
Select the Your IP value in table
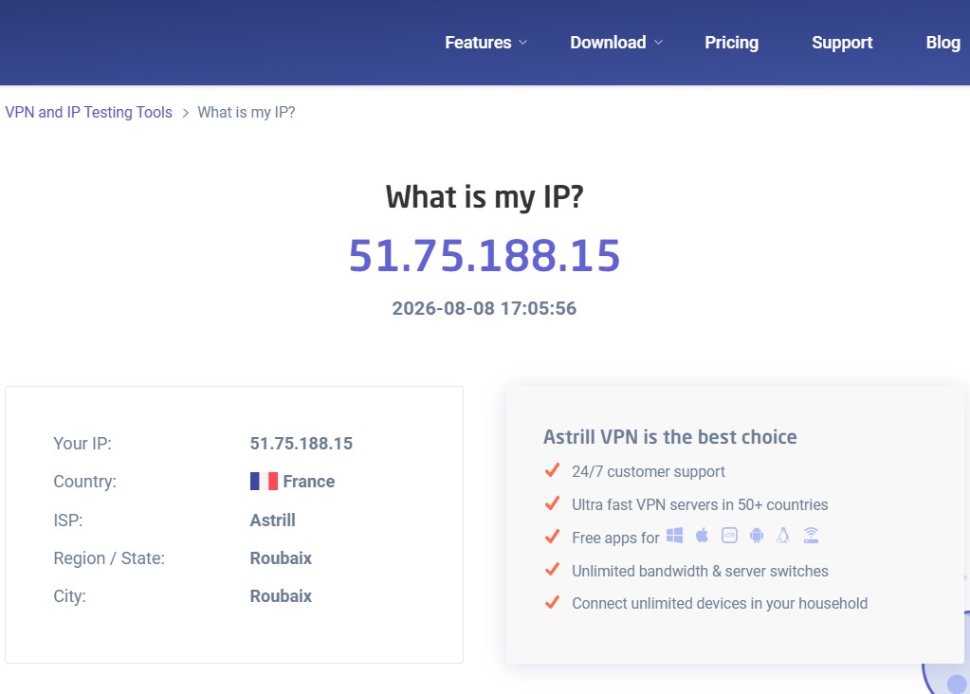click(302, 444)
